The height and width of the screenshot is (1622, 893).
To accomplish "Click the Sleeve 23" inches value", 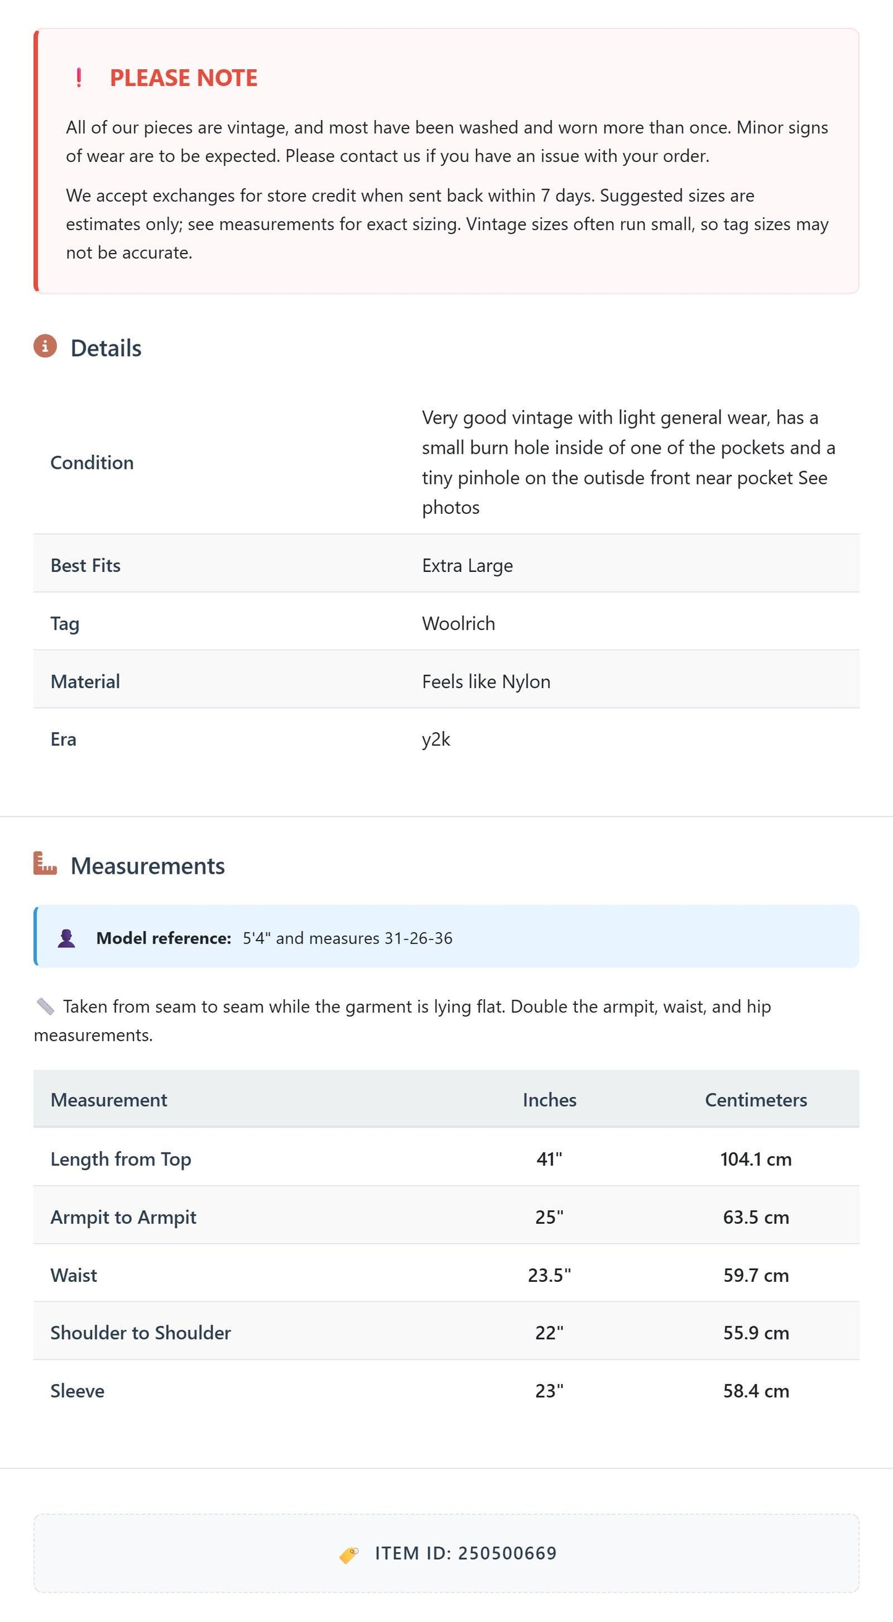I will (x=549, y=1391).
